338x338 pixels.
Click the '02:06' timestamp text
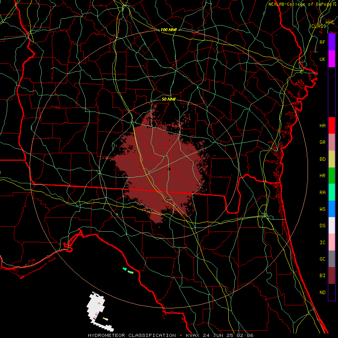pyautogui.click(x=245, y=335)
